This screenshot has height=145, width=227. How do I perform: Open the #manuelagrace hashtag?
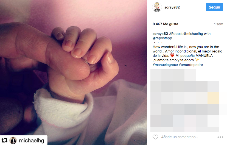(165, 65)
